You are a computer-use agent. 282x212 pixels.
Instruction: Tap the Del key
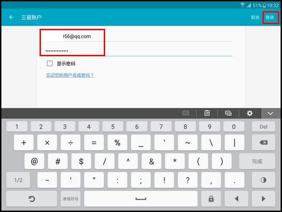pyautogui.click(x=263, y=126)
